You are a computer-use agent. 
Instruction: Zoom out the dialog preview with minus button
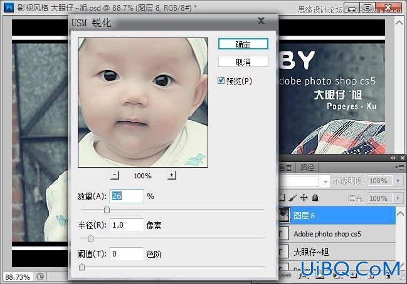115,175
